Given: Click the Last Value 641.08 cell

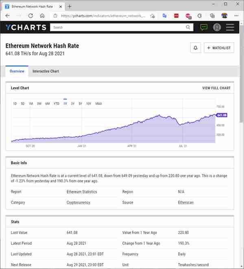Looking at the screenshot, I should click(x=72, y=233).
